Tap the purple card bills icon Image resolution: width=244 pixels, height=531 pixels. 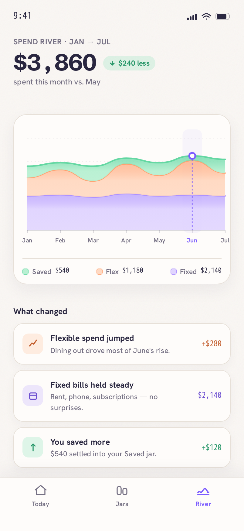coord(33,396)
